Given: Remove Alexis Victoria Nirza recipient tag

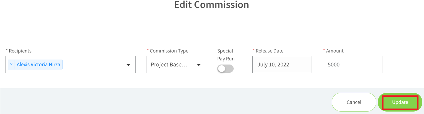Looking at the screenshot, I should click(x=11, y=65).
